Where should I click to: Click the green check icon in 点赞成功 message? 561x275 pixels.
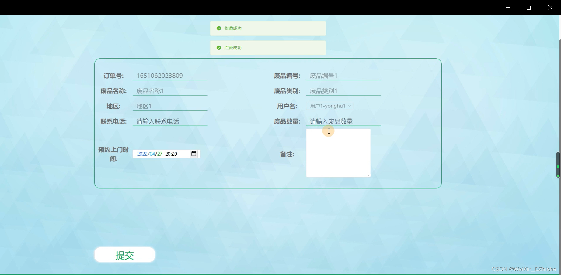(219, 48)
